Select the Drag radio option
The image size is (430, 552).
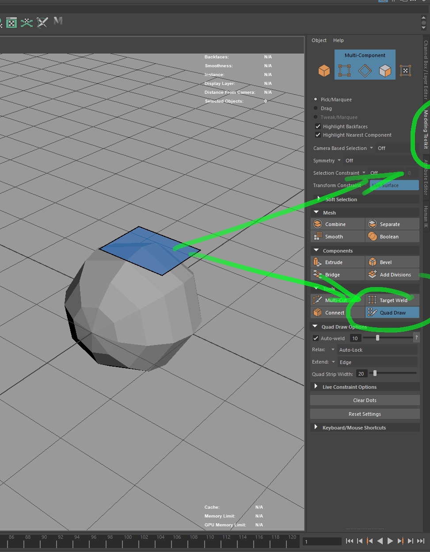coord(316,108)
